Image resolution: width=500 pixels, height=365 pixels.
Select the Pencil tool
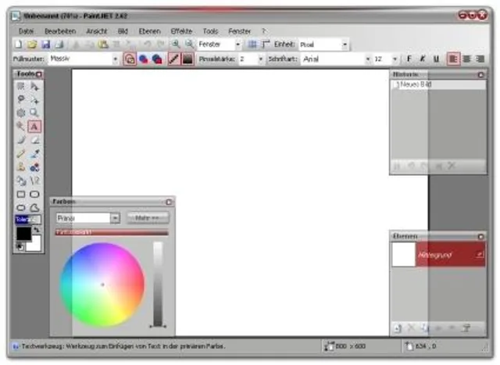pos(21,154)
